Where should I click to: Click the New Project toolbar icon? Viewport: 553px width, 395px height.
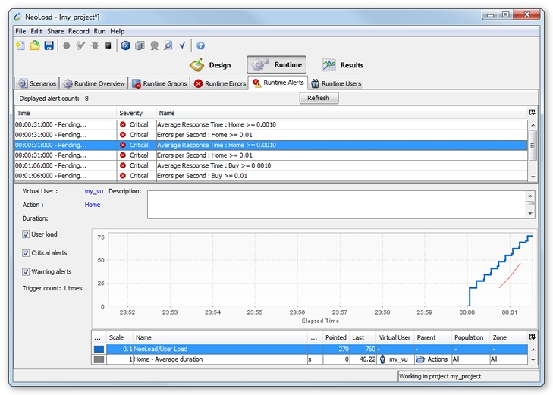click(x=20, y=45)
